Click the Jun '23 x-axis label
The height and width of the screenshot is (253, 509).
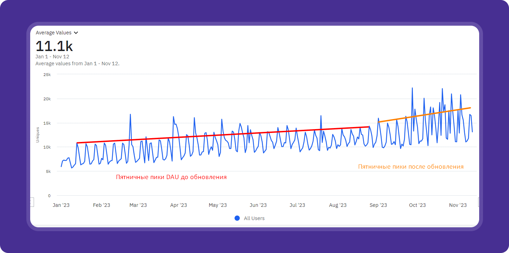pos(258,205)
